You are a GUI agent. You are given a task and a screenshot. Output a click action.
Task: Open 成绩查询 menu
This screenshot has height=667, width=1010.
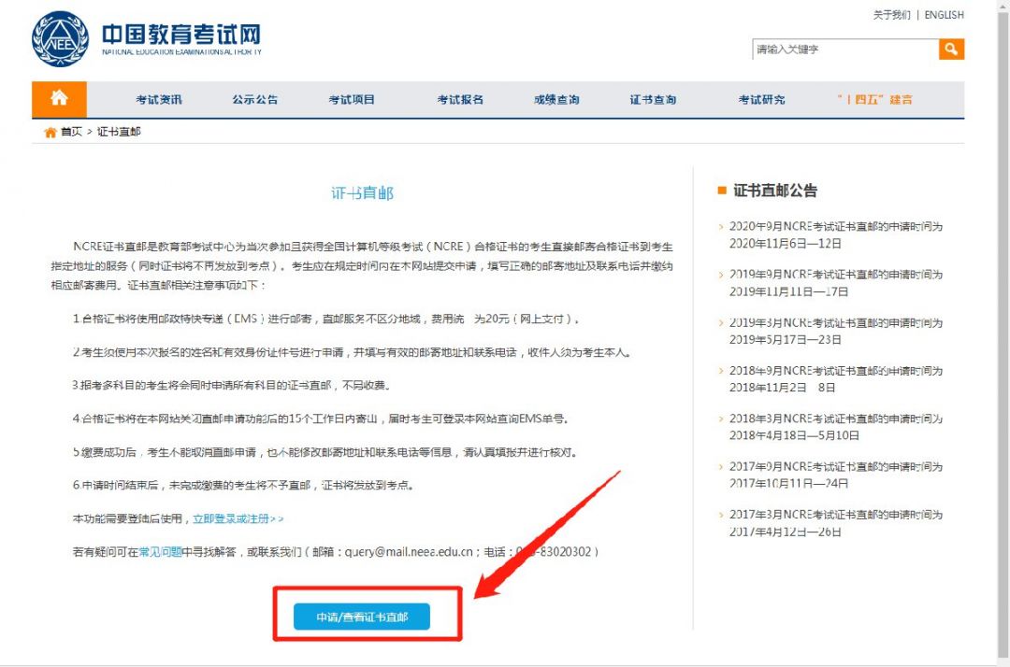(556, 100)
